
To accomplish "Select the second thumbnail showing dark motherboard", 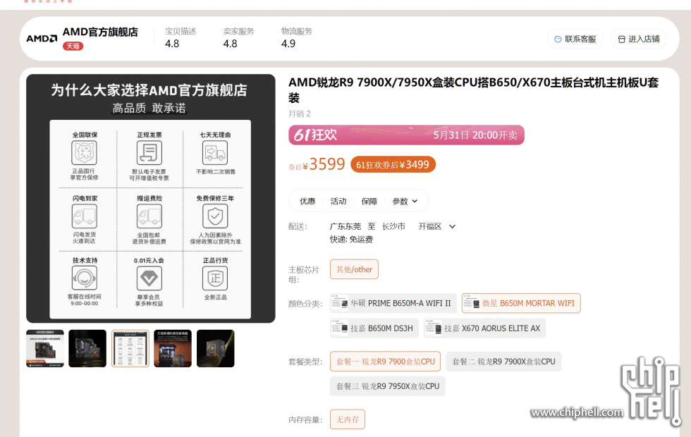I will pyautogui.click(x=87, y=348).
